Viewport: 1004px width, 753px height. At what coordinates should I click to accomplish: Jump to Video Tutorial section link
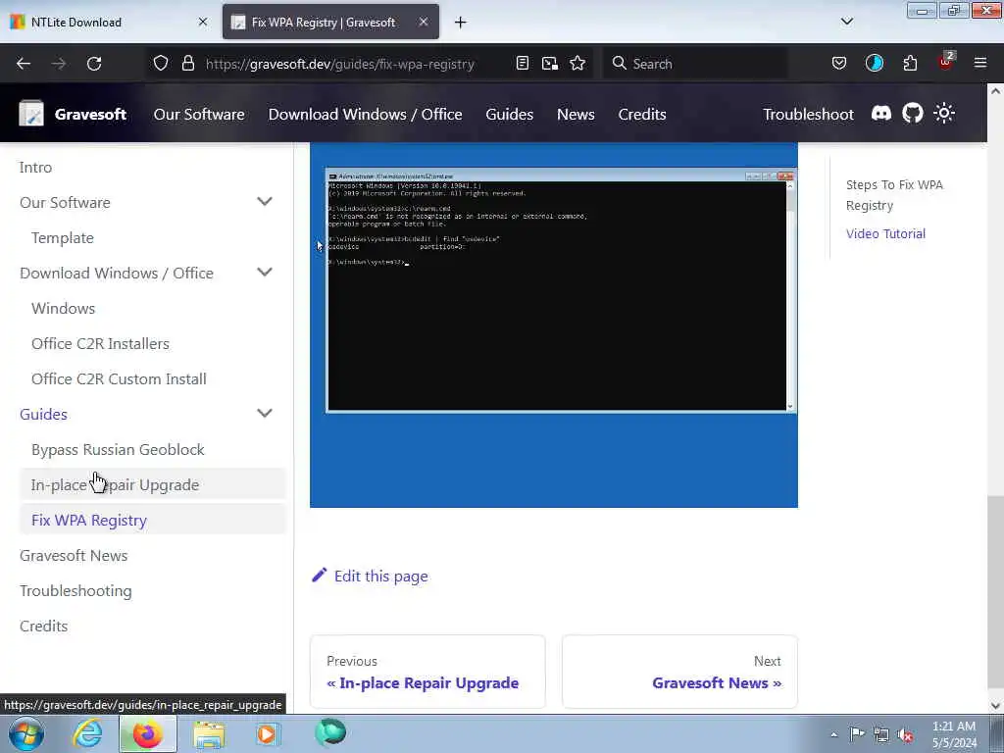click(885, 233)
